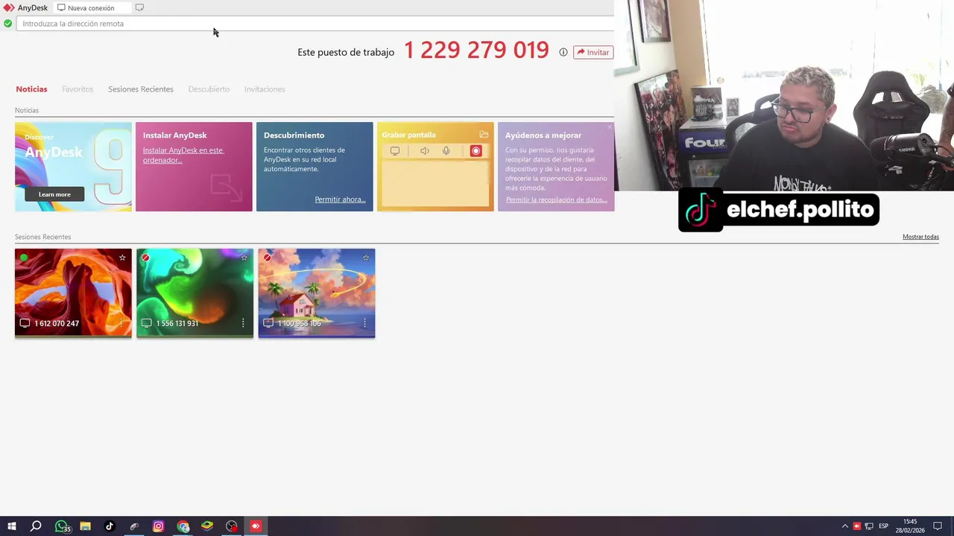
Task: Open options menu for session 1 612 070 247
Action: [x=121, y=323]
